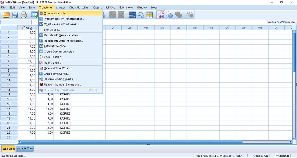
Task: Choose Rank Cases menu entry
Action: point(71,63)
